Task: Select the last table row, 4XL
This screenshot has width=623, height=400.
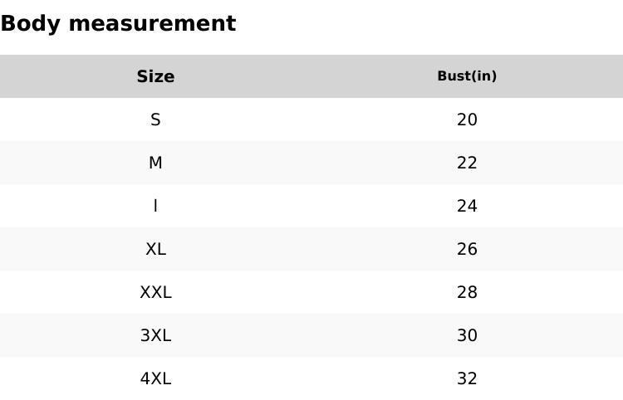Action: pos(311,378)
